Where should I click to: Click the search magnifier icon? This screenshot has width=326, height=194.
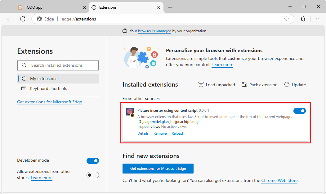pos(24,65)
